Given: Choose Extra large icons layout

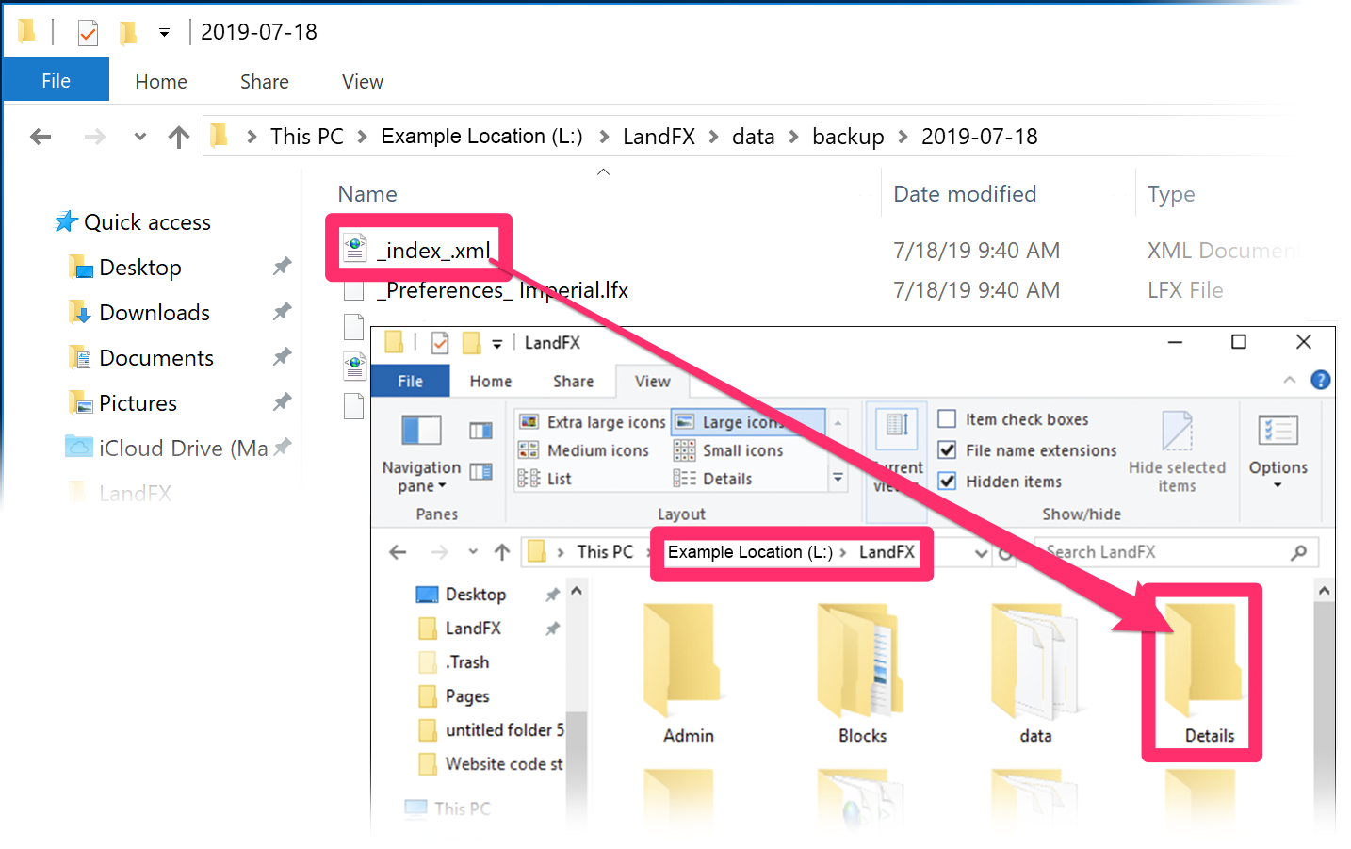Looking at the screenshot, I should [x=593, y=422].
